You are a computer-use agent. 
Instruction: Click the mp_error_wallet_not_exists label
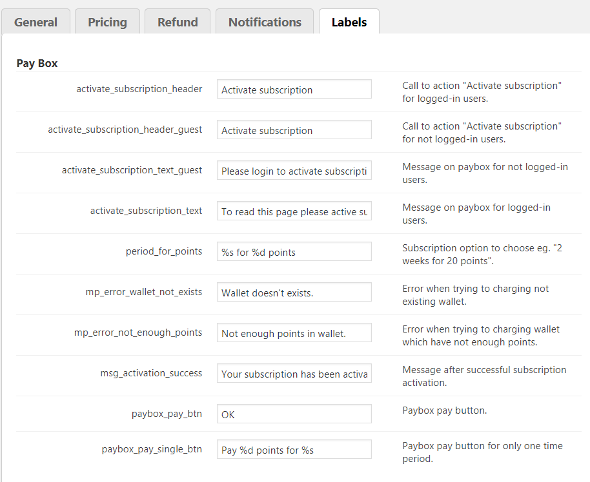143,292
